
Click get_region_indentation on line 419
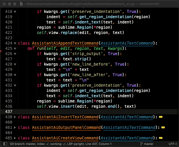click(x=105, y=17)
